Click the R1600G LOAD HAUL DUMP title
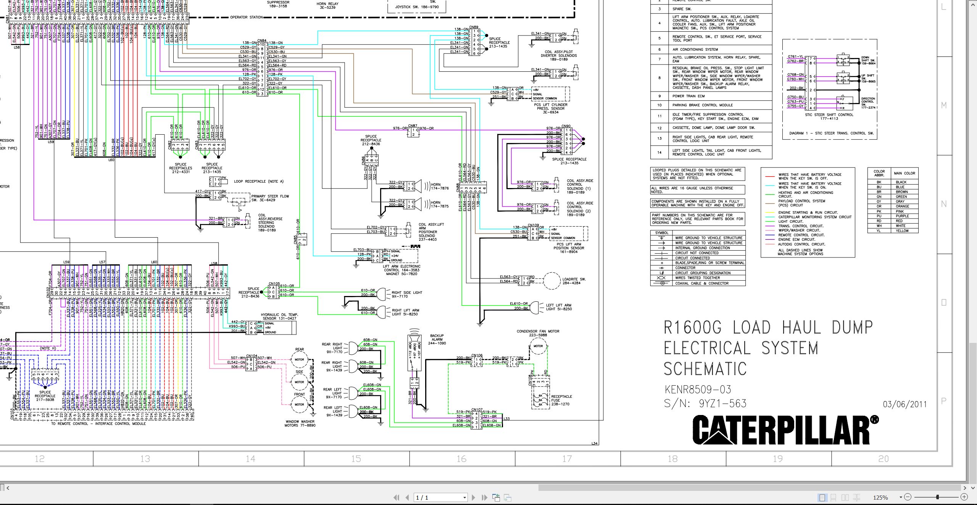The height and width of the screenshot is (505, 977). tap(768, 328)
